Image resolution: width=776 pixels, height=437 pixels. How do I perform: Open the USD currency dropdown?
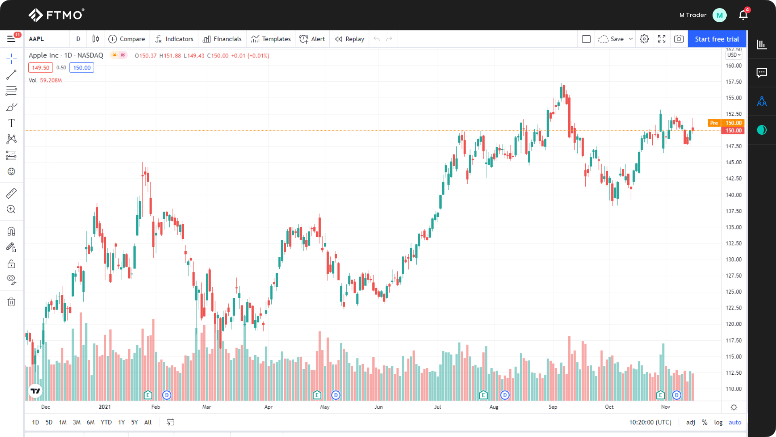click(x=734, y=55)
